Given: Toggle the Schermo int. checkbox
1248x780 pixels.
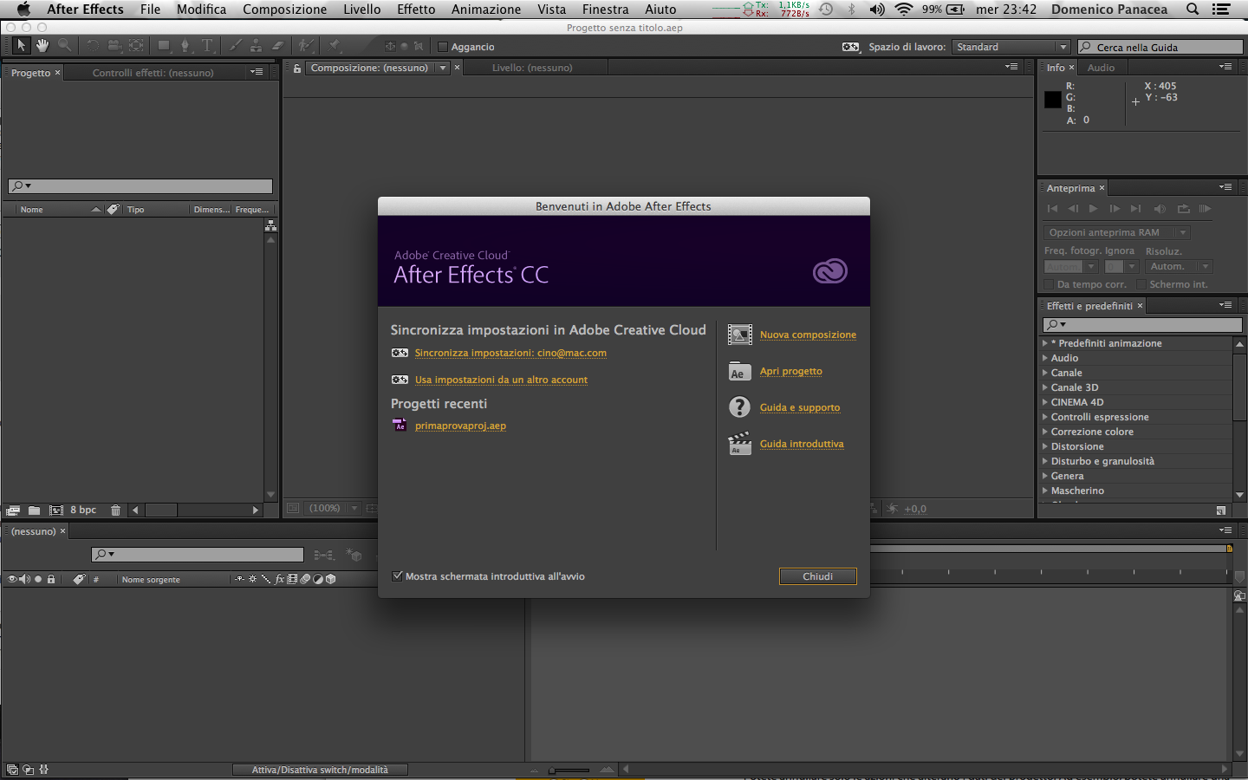Looking at the screenshot, I should (1141, 284).
